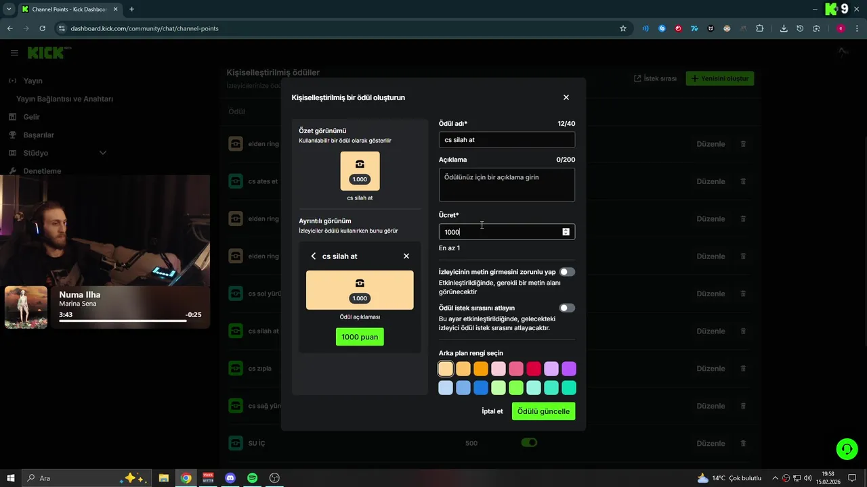This screenshot has height=487, width=867.
Task: Seek the Numa Ilha song progress bar
Action: (x=130, y=321)
